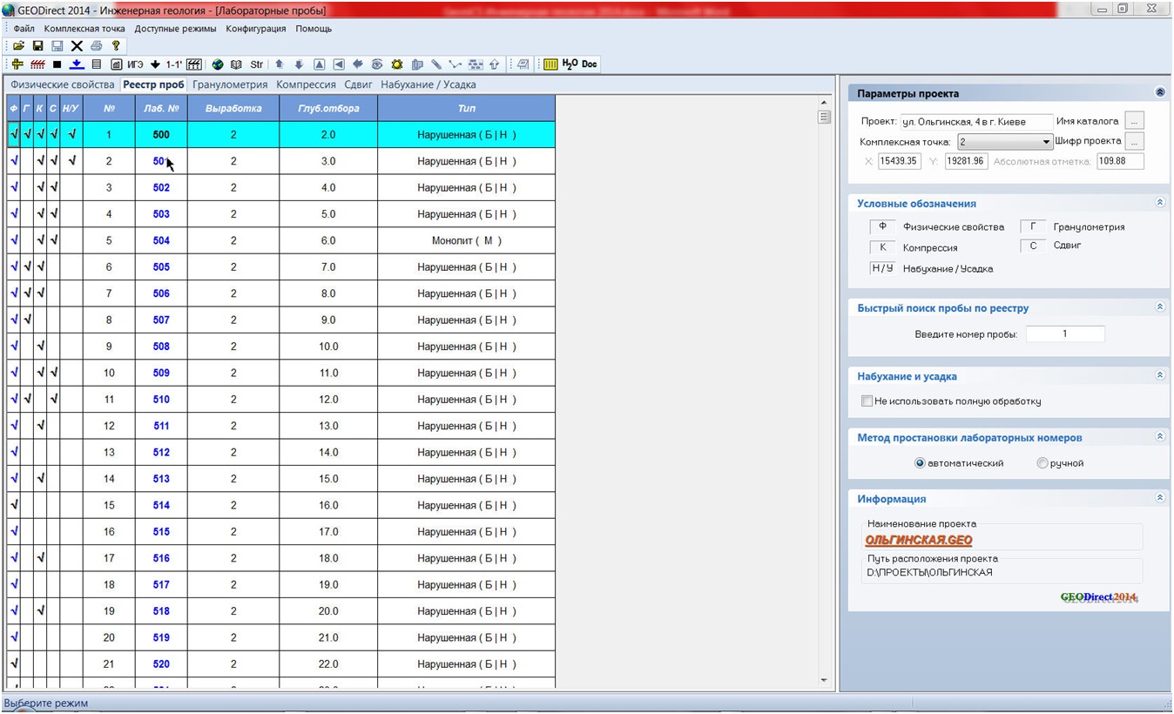The image size is (1174, 714).
Task: Collapse 'Быстрый поиск пробы по реестру' panel
Action: 1159,306
